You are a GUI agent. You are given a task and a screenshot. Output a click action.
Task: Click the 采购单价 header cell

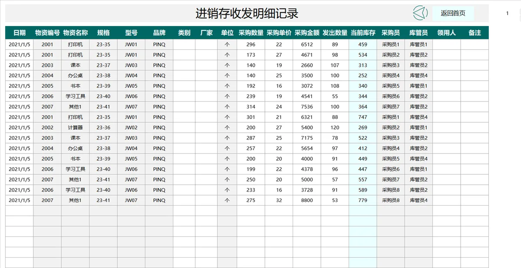tap(279, 33)
